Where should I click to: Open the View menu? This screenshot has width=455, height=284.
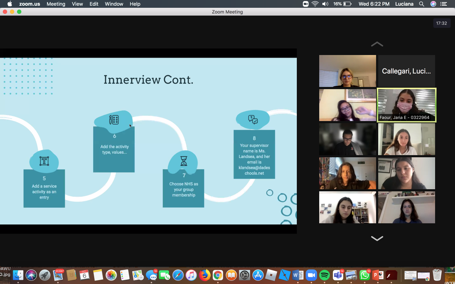[x=77, y=4]
